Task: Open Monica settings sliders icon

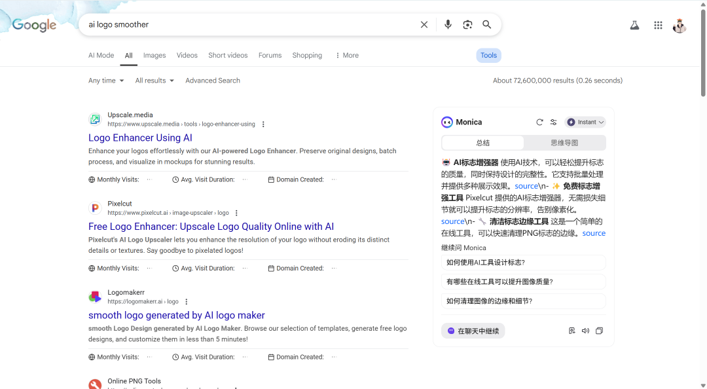Action: point(554,122)
